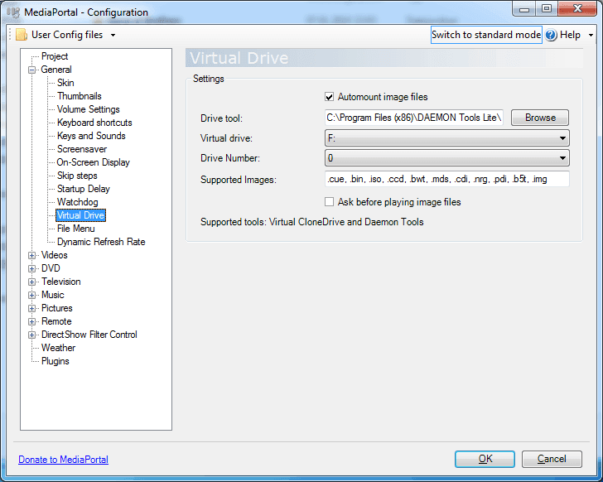
Task: Select Dynamic Refresh Rate
Action: pos(101,242)
